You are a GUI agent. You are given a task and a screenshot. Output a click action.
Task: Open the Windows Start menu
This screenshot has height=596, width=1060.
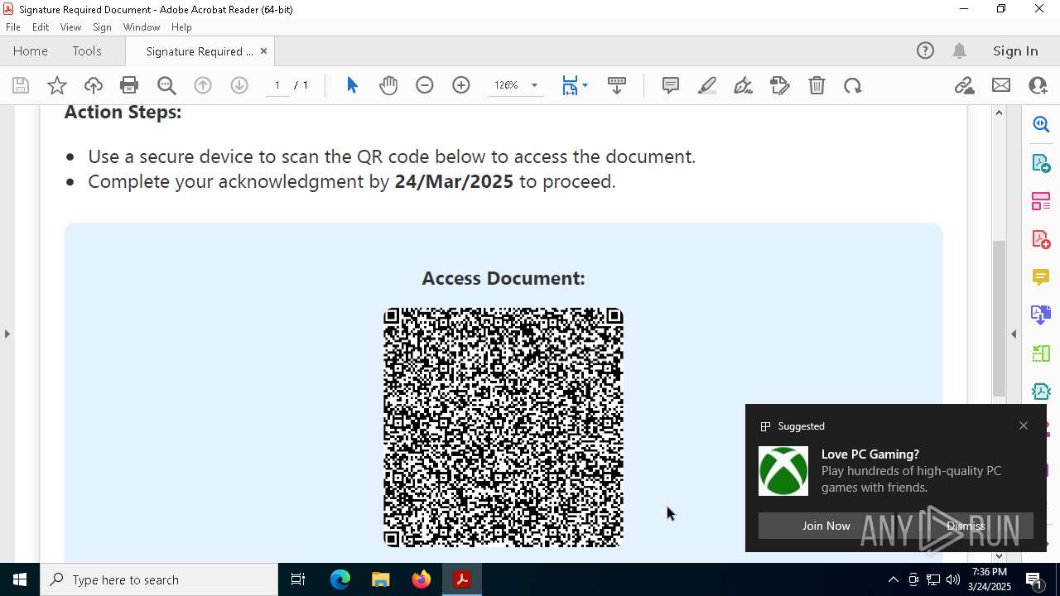pyautogui.click(x=20, y=579)
